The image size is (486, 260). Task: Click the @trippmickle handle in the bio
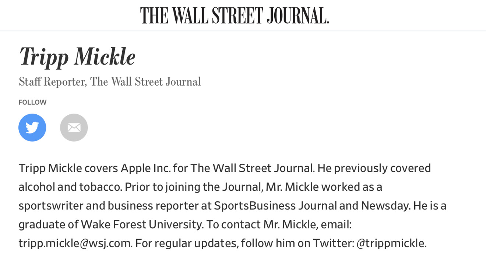391,243
